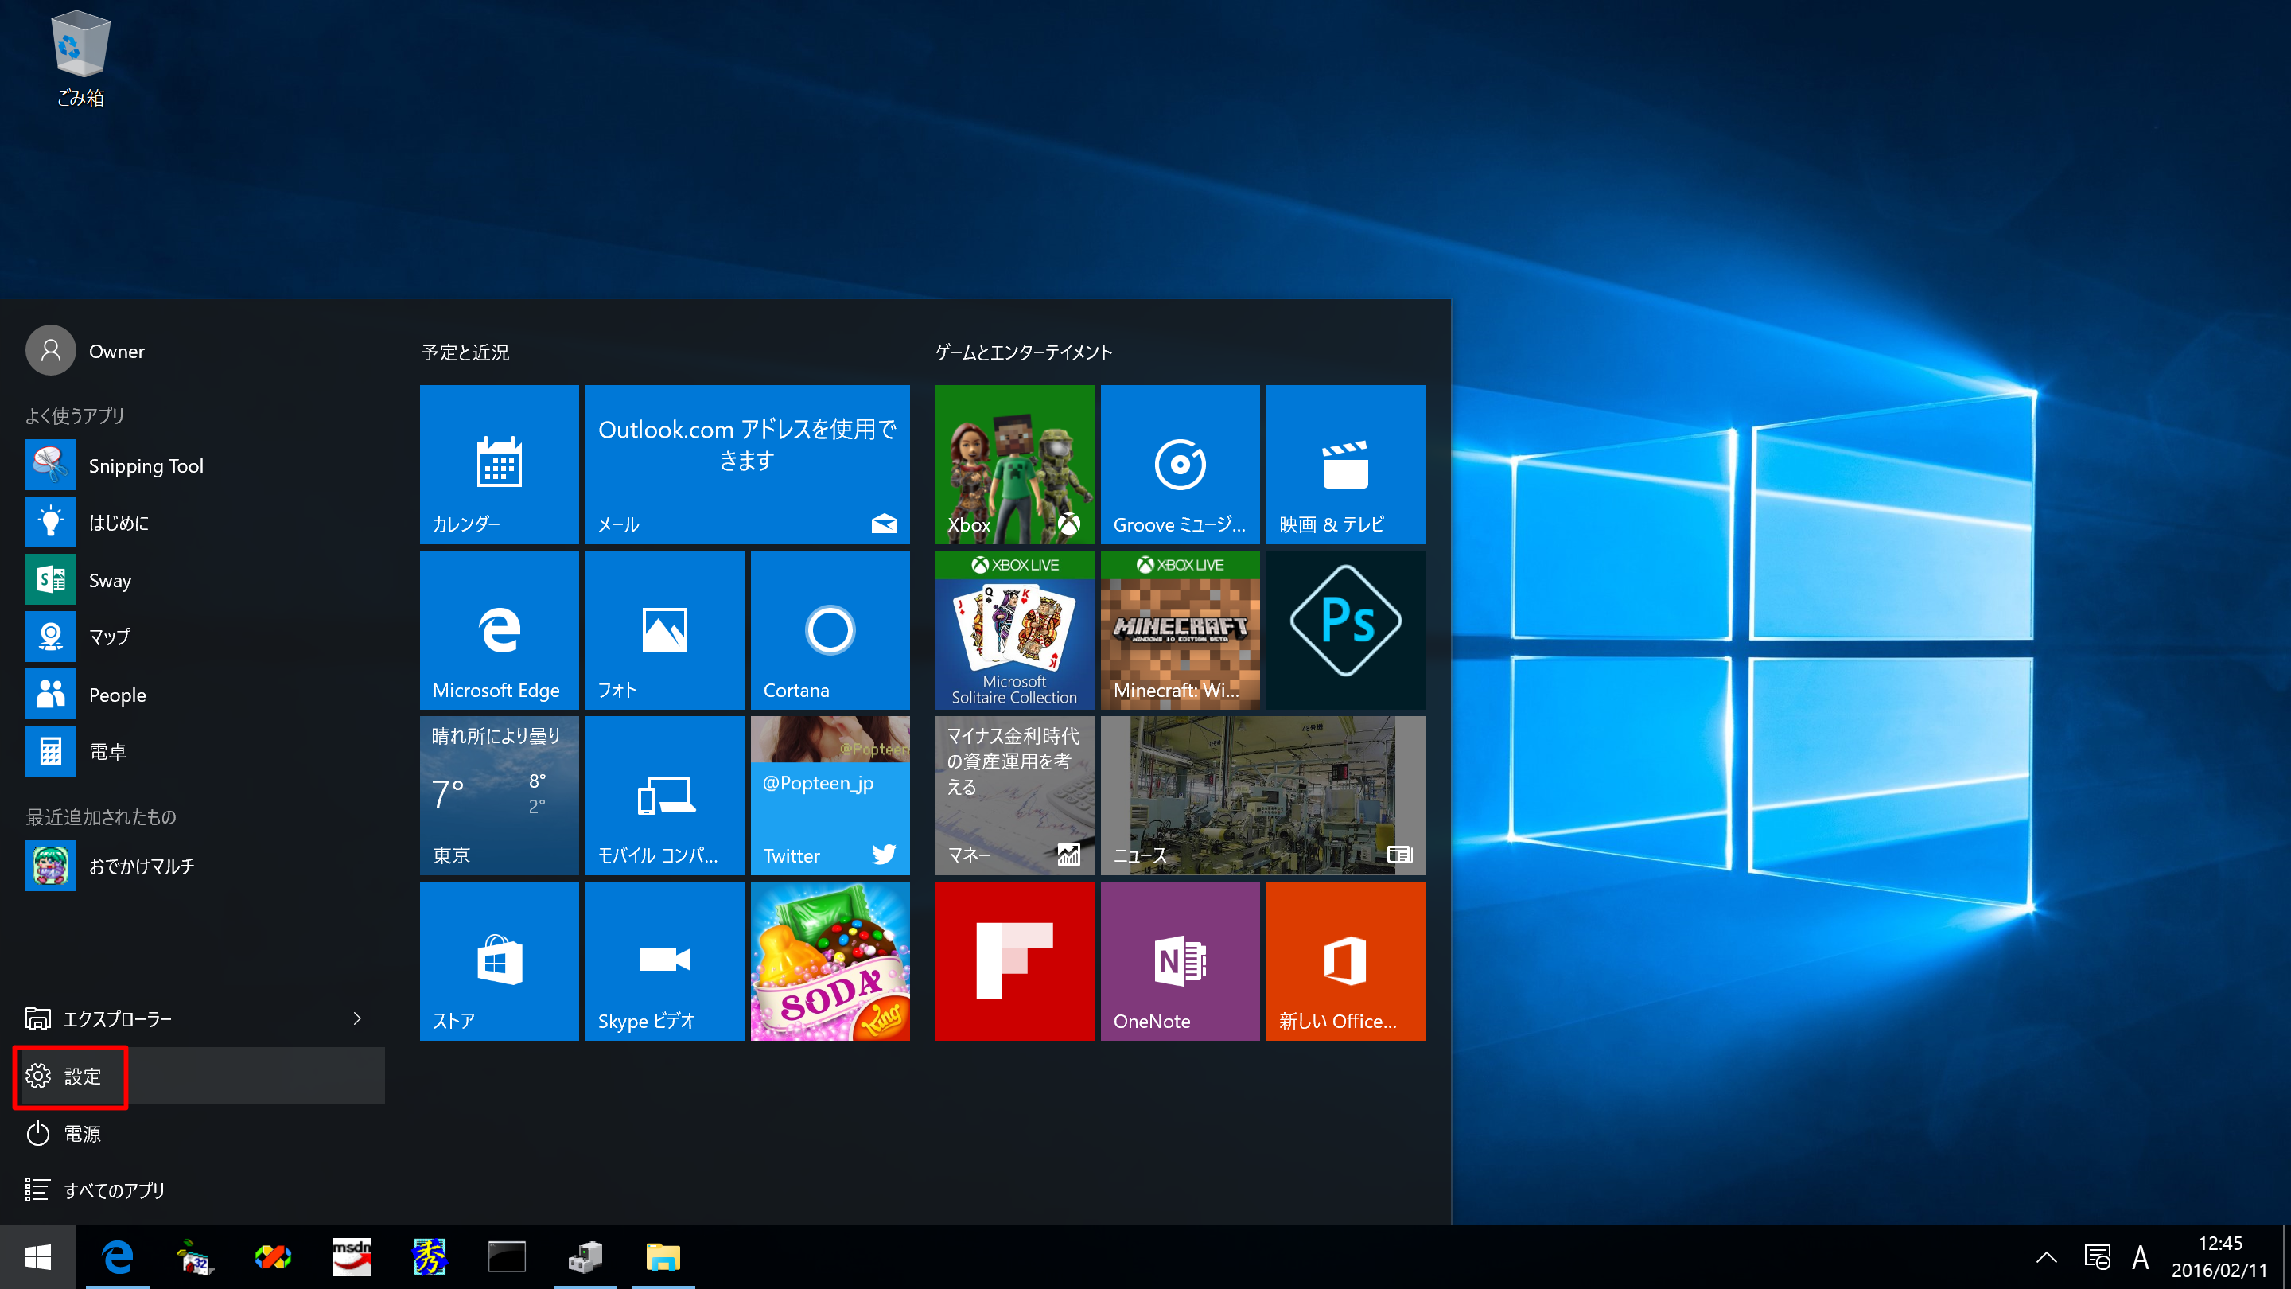Open Microsoft Solitaire Collection tile

click(x=1014, y=630)
